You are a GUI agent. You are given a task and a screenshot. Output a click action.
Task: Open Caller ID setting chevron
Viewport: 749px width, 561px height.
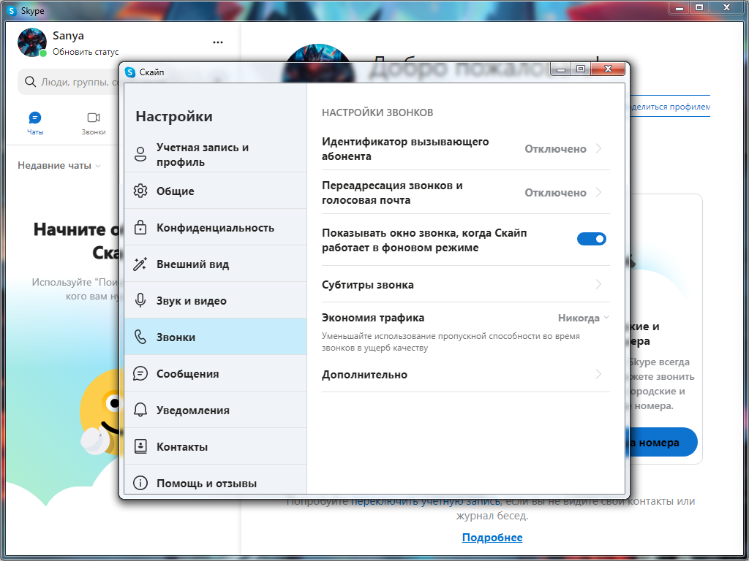tap(599, 149)
